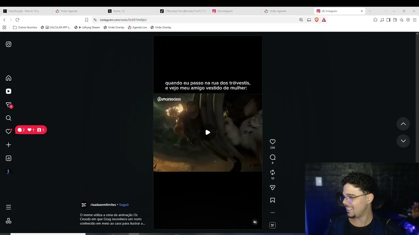The height and width of the screenshot is (235, 419).
Task: Open the first Vinão Overlay bookmark
Action: click(x=114, y=27)
